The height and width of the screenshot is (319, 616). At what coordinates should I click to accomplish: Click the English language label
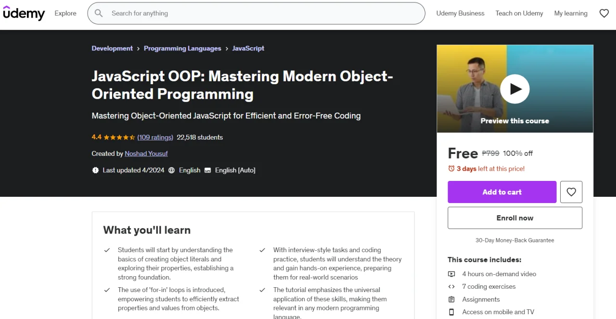[x=190, y=170]
